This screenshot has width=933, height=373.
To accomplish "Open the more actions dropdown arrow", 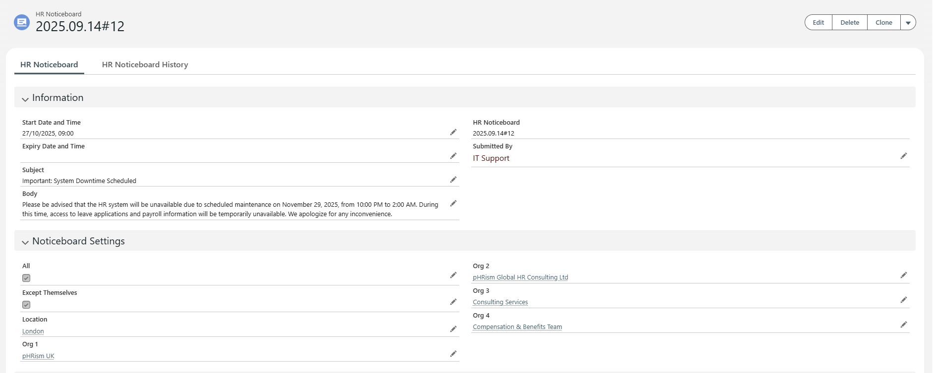I will (x=908, y=23).
